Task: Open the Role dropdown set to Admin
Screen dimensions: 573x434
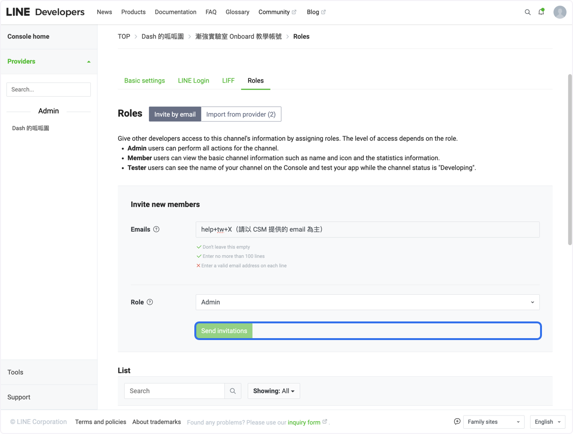Action: [368, 302]
